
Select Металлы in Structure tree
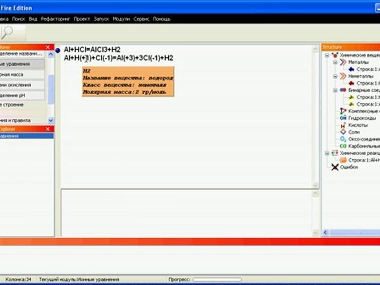359,62
